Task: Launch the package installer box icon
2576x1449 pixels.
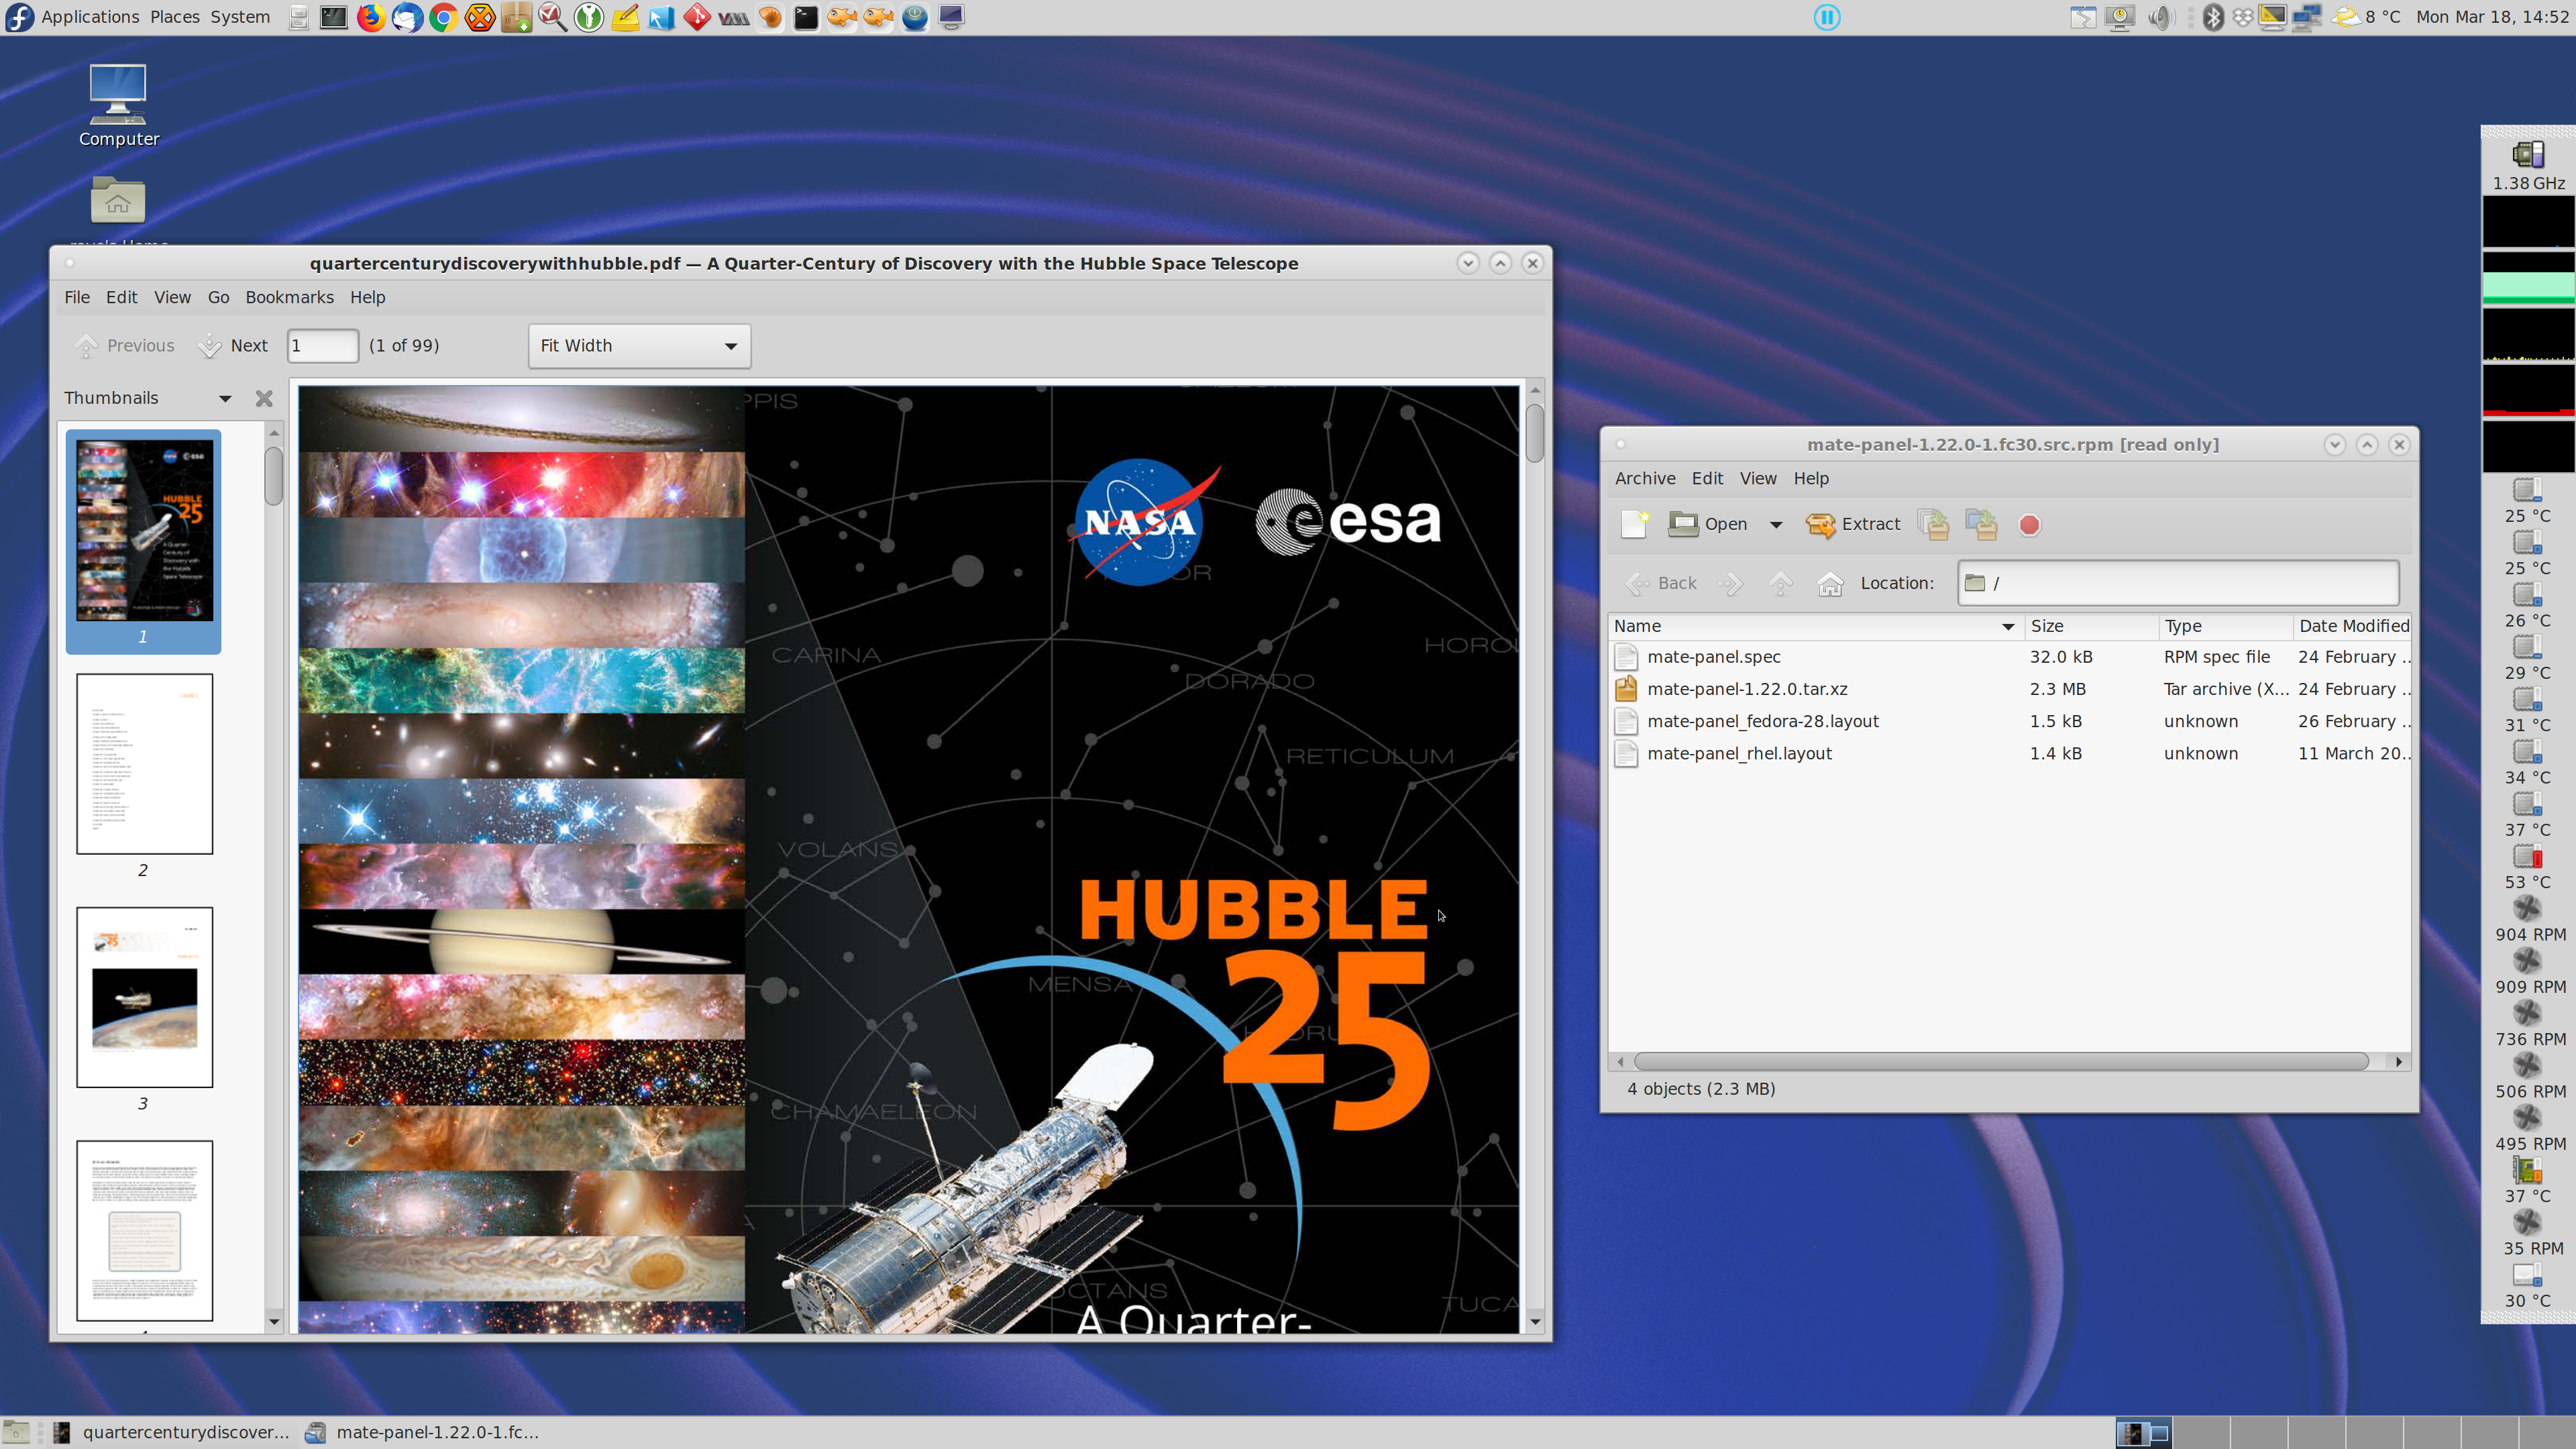Action: [x=516, y=17]
